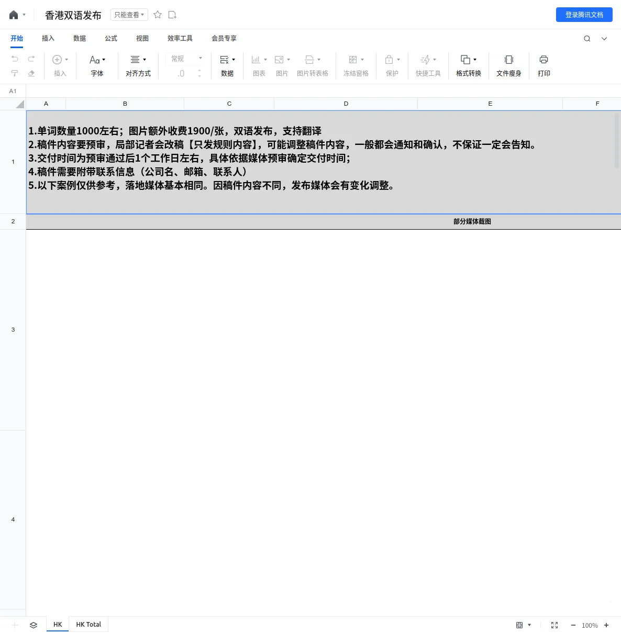This screenshot has width=621, height=633.
Task: Click the clear format eraser icon
Action: click(31, 73)
